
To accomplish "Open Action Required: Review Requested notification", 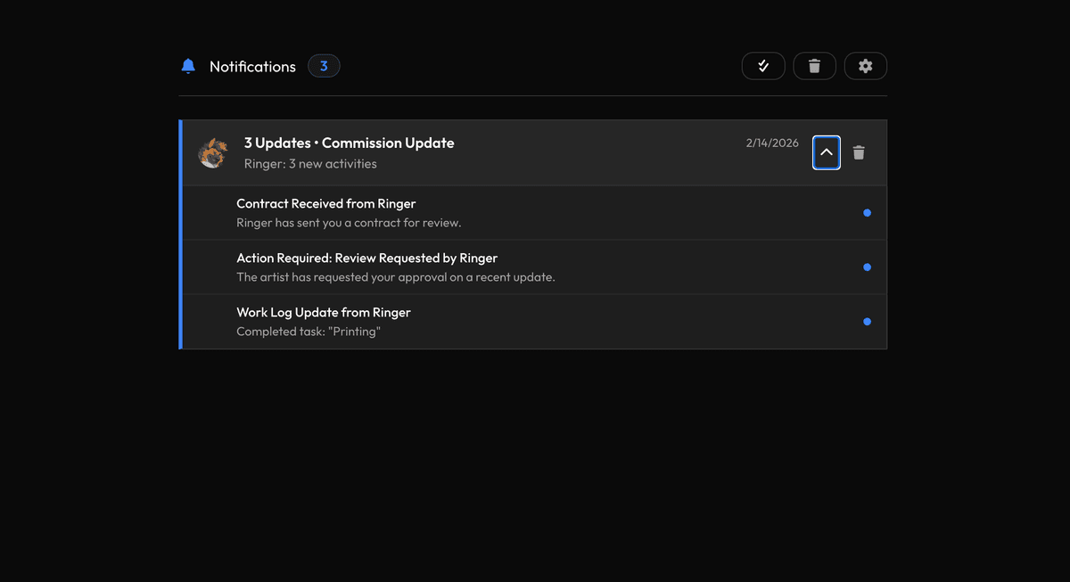I will (x=366, y=258).
